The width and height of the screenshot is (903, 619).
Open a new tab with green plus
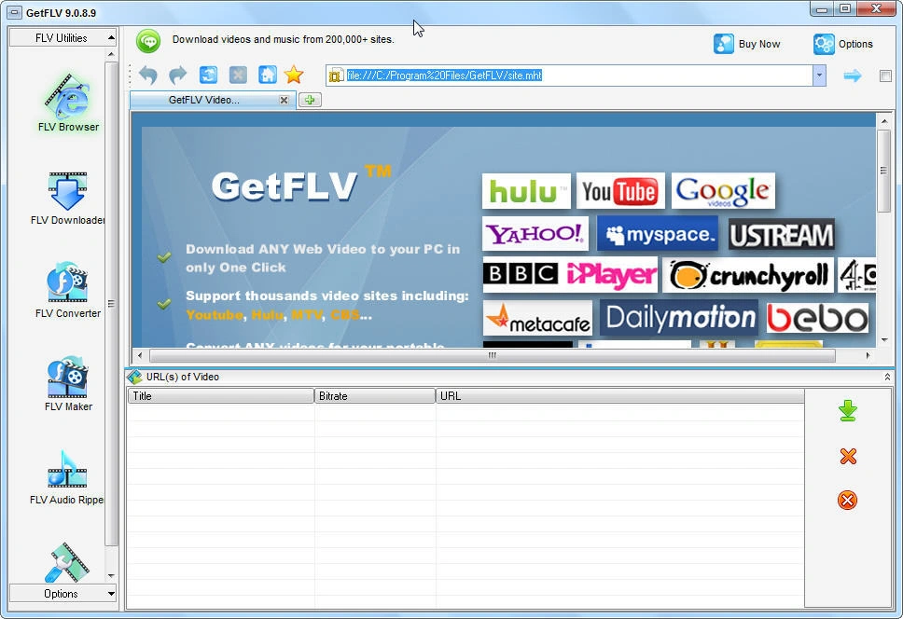pos(309,100)
